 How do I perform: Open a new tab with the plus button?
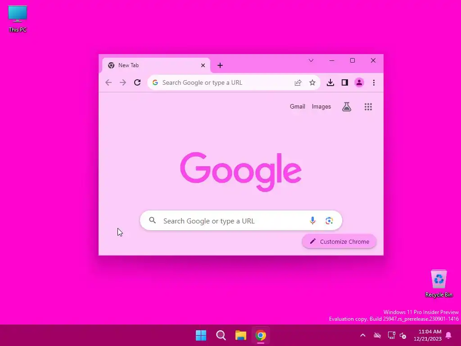coord(220,65)
